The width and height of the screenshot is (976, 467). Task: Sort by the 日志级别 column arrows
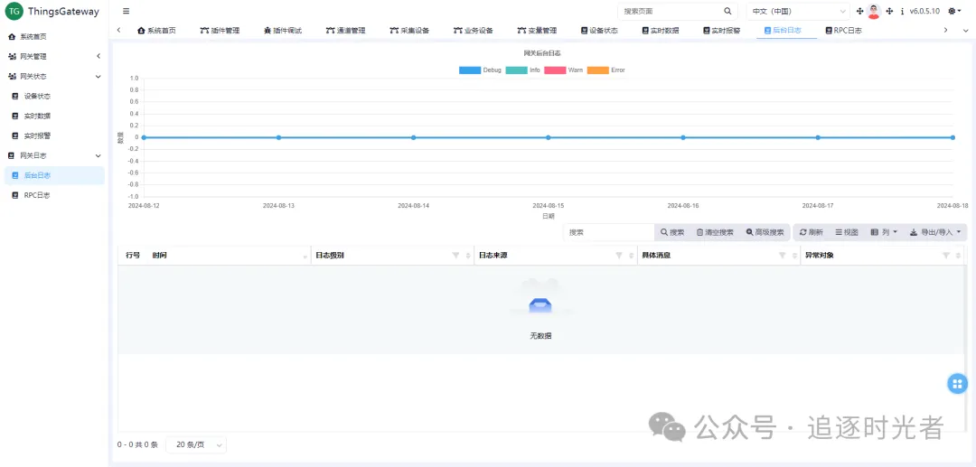(x=467, y=257)
